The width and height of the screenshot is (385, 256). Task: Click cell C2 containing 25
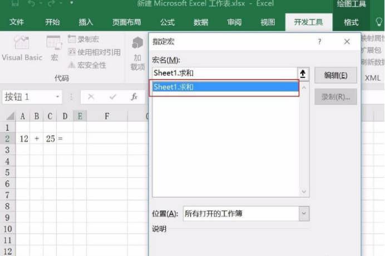tap(50, 139)
